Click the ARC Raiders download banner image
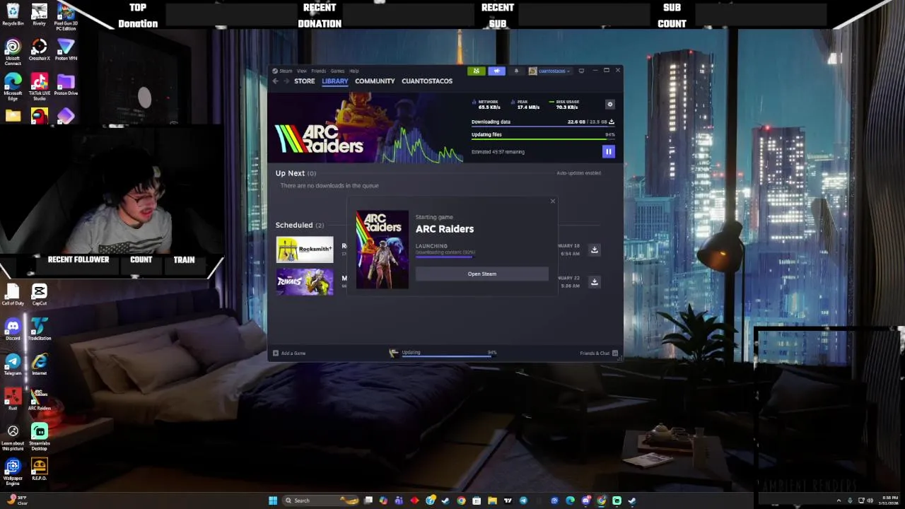905x509 pixels. 366,128
